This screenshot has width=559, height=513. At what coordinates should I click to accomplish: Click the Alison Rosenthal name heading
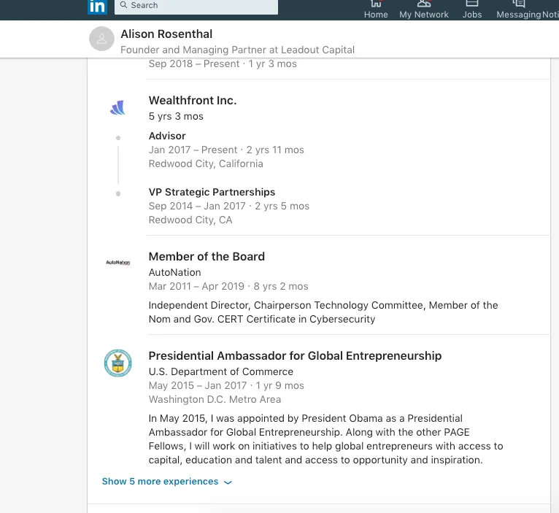166,34
